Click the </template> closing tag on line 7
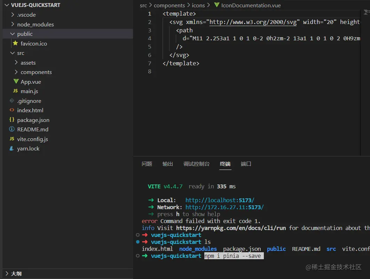Screen dimensions: 370x279 (181, 63)
